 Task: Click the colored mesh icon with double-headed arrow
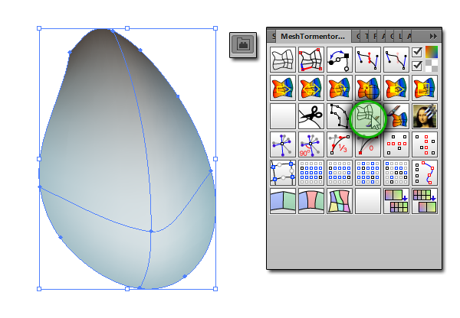click(311, 88)
